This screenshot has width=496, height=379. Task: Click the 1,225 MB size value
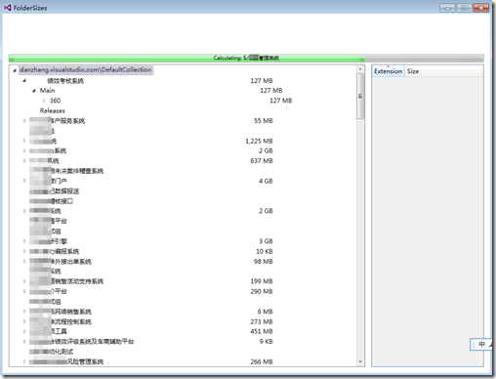click(259, 141)
